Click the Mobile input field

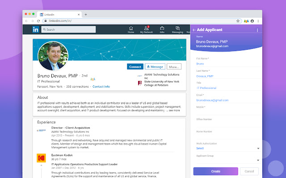228,112
